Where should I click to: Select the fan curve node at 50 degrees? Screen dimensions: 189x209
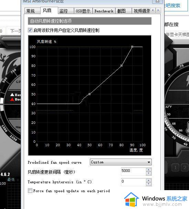[x=90, y=94]
